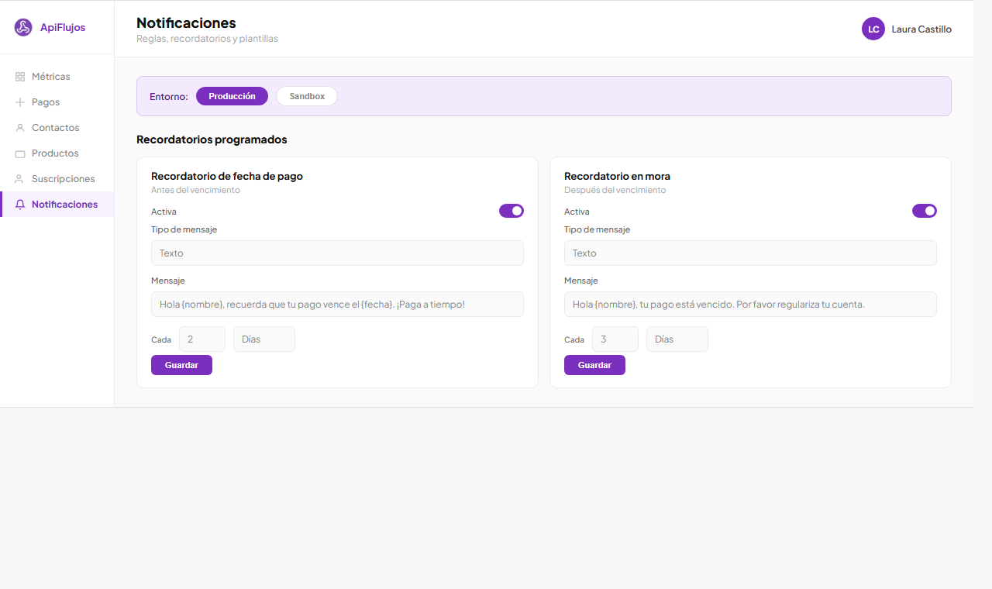Click the Métricas grid icon
This screenshot has height=589, width=992.
tap(20, 77)
